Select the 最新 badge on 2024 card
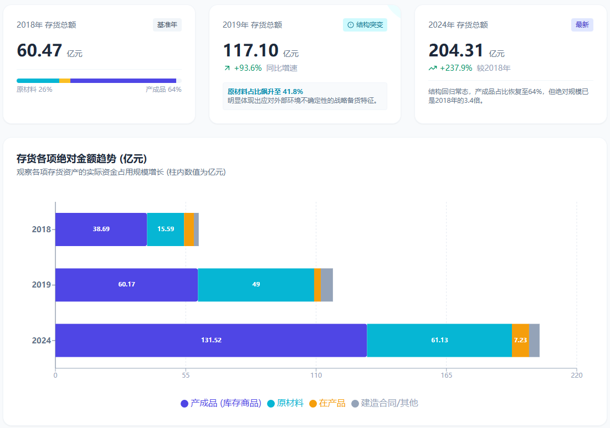The height and width of the screenshot is (428, 610). tap(582, 25)
